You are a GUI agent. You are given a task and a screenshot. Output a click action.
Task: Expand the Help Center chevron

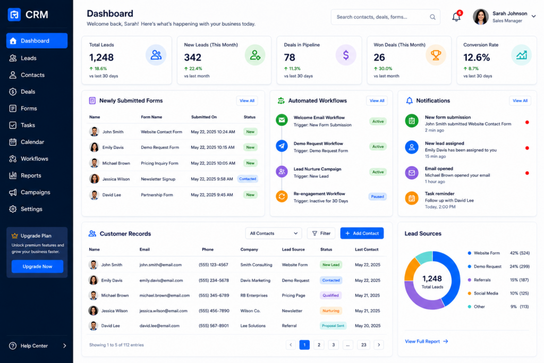pos(64,345)
